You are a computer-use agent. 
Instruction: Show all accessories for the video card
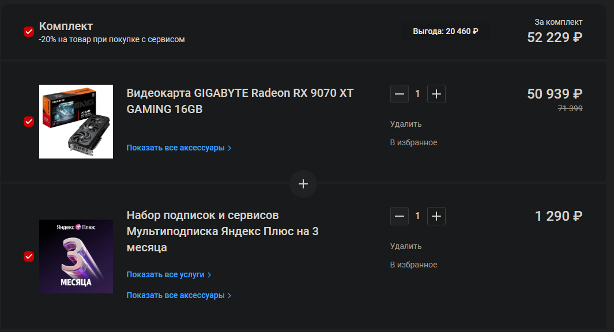point(179,148)
